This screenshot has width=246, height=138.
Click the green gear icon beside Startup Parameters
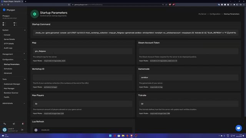(35, 14)
